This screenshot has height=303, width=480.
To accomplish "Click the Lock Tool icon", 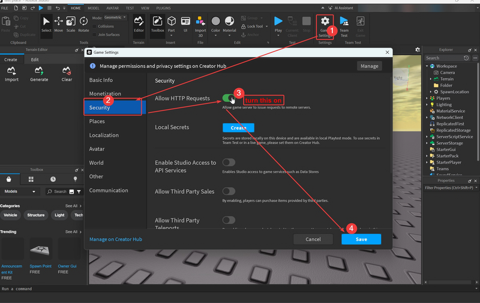I will [x=244, y=26].
